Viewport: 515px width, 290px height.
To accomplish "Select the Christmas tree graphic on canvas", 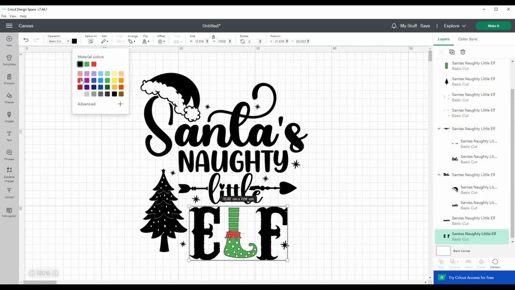I will click(163, 210).
